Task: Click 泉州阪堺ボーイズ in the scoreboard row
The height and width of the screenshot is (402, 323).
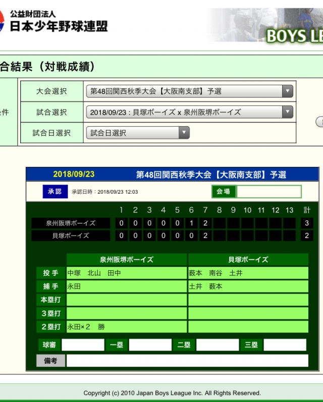Action: point(71,223)
